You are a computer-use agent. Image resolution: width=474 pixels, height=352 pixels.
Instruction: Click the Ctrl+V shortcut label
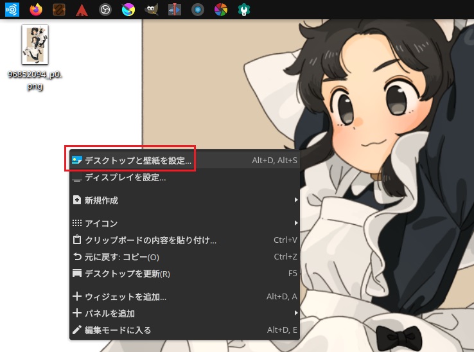tap(285, 240)
